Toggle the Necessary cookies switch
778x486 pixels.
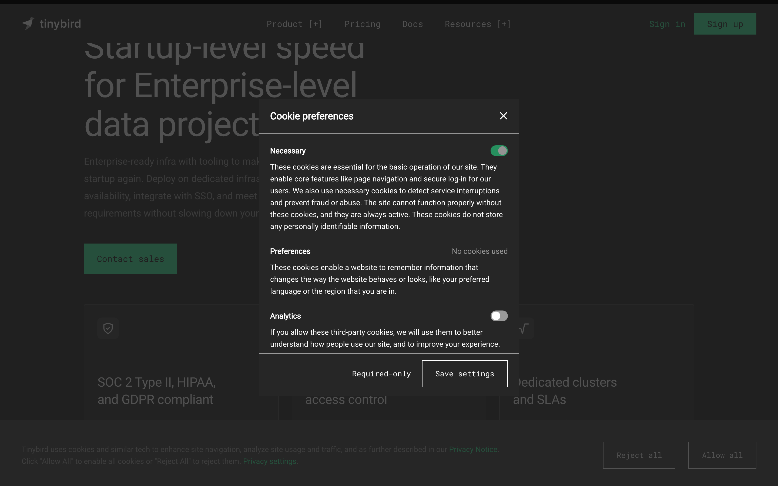499,151
